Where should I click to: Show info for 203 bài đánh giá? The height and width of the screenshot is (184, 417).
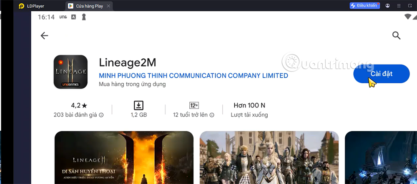pos(101,115)
